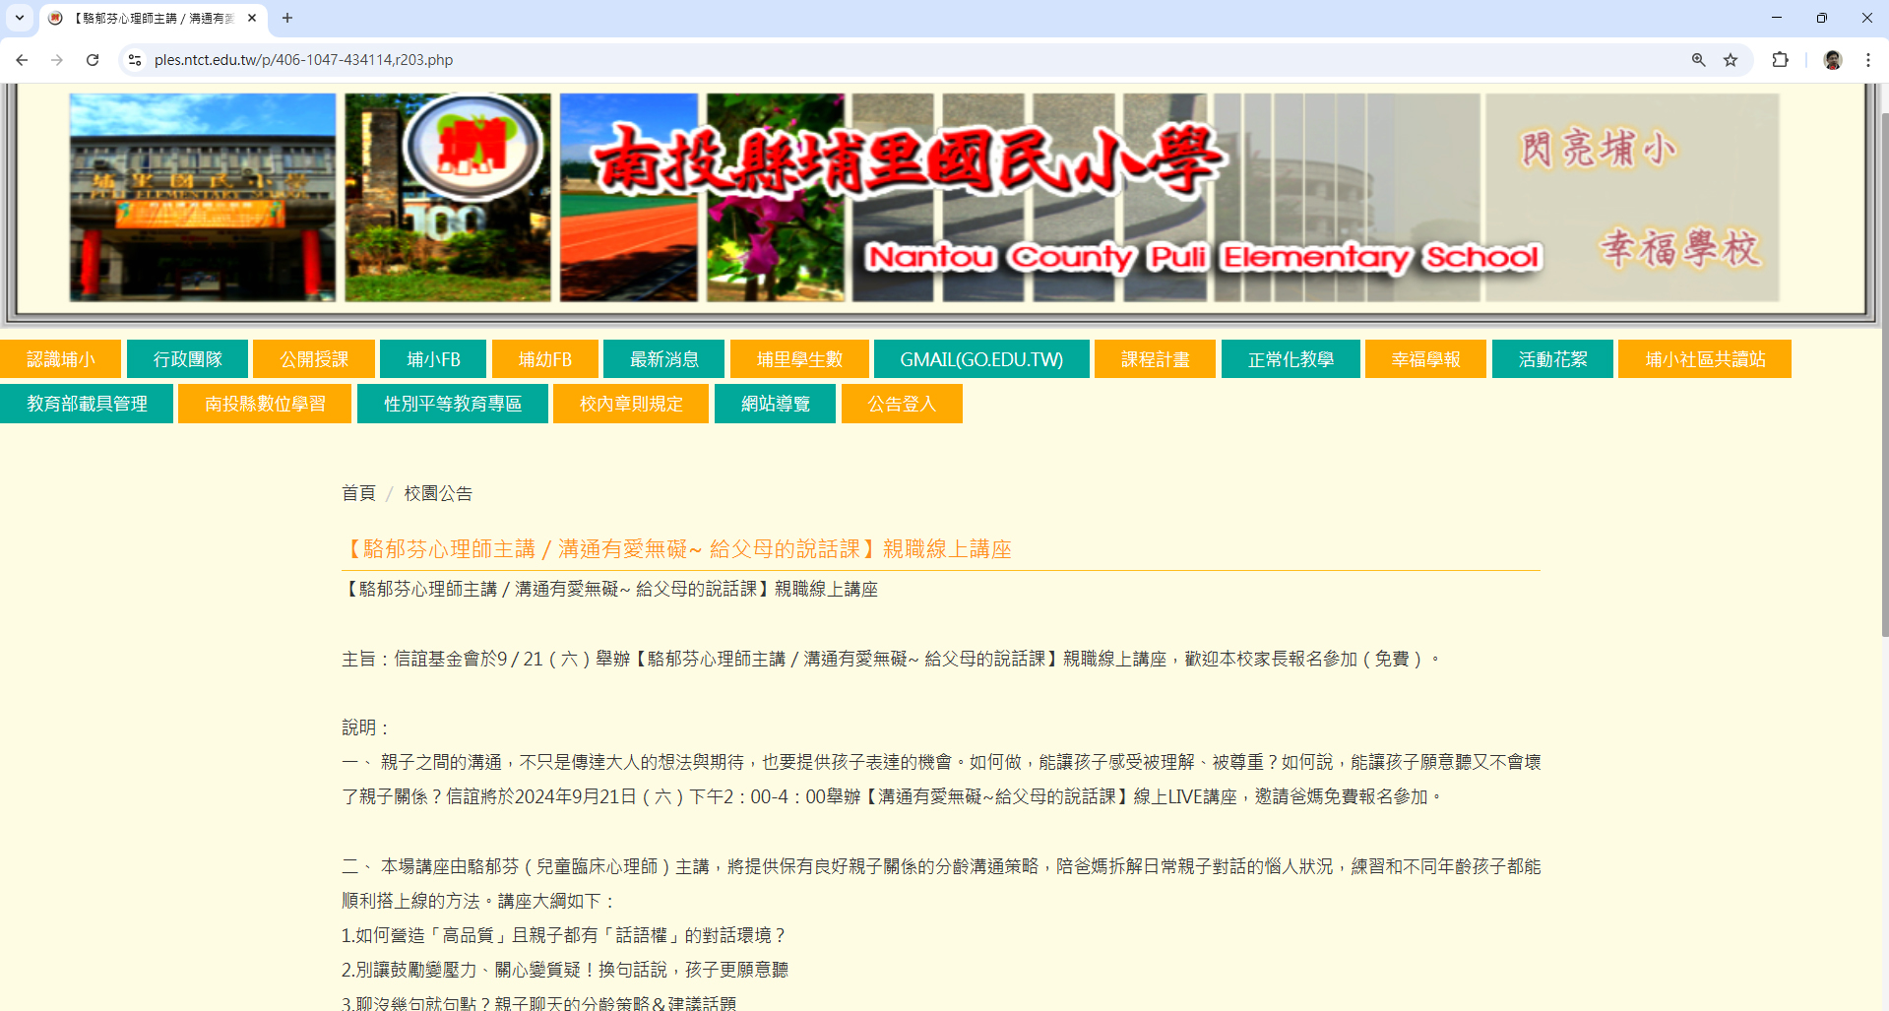1889x1011 pixels.
Task: Open the 行政團隊 menu
Action: (187, 359)
